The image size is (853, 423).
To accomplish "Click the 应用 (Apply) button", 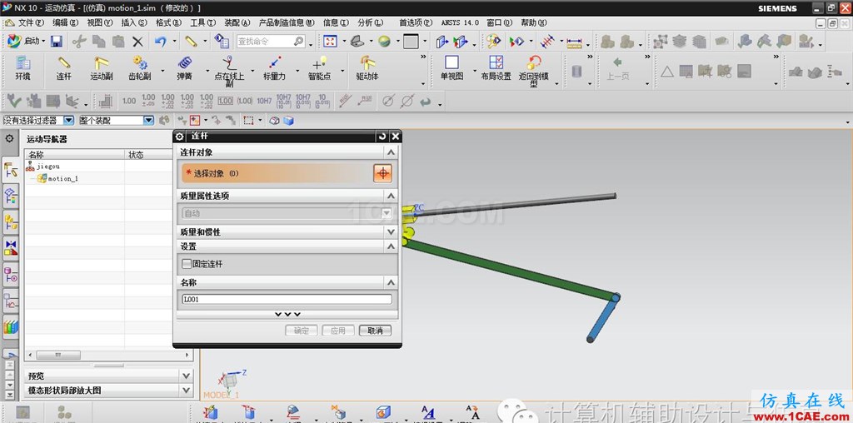I will tap(338, 331).
